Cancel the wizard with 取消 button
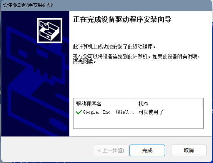The image size is (213, 163). (x=189, y=150)
